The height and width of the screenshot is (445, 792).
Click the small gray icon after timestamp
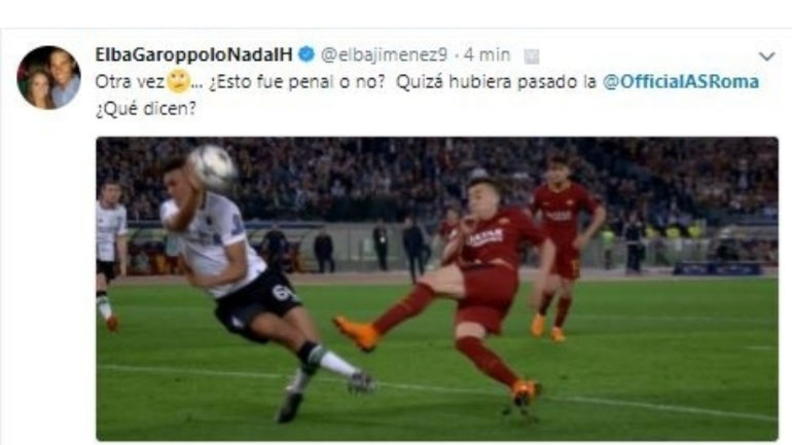[x=531, y=57]
